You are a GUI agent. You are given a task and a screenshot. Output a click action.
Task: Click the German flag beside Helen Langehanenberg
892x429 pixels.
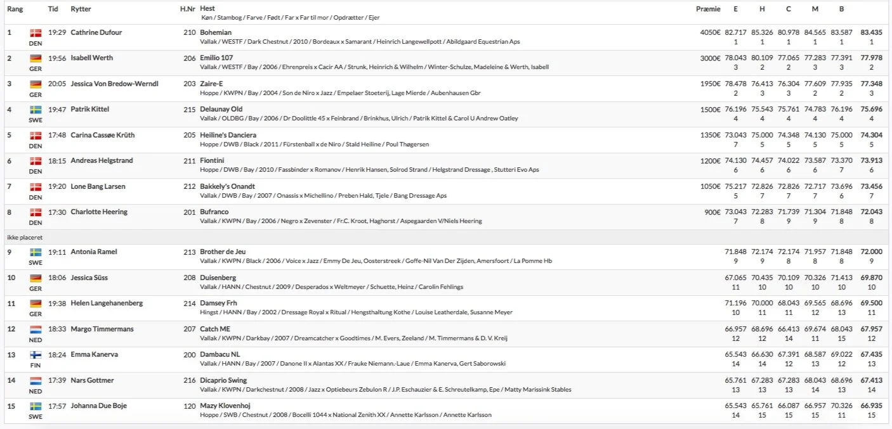point(36,304)
